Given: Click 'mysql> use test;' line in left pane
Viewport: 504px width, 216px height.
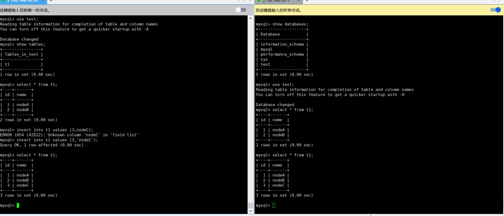Looking at the screenshot, I should [x=19, y=19].
